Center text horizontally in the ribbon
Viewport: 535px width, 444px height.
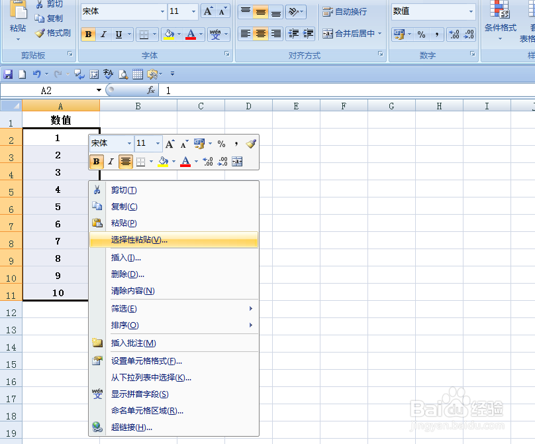pyautogui.click(x=261, y=34)
